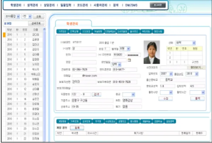Click the address field showing 은평구 구산동
Viewport: 212px width, 143px height.
(92, 100)
